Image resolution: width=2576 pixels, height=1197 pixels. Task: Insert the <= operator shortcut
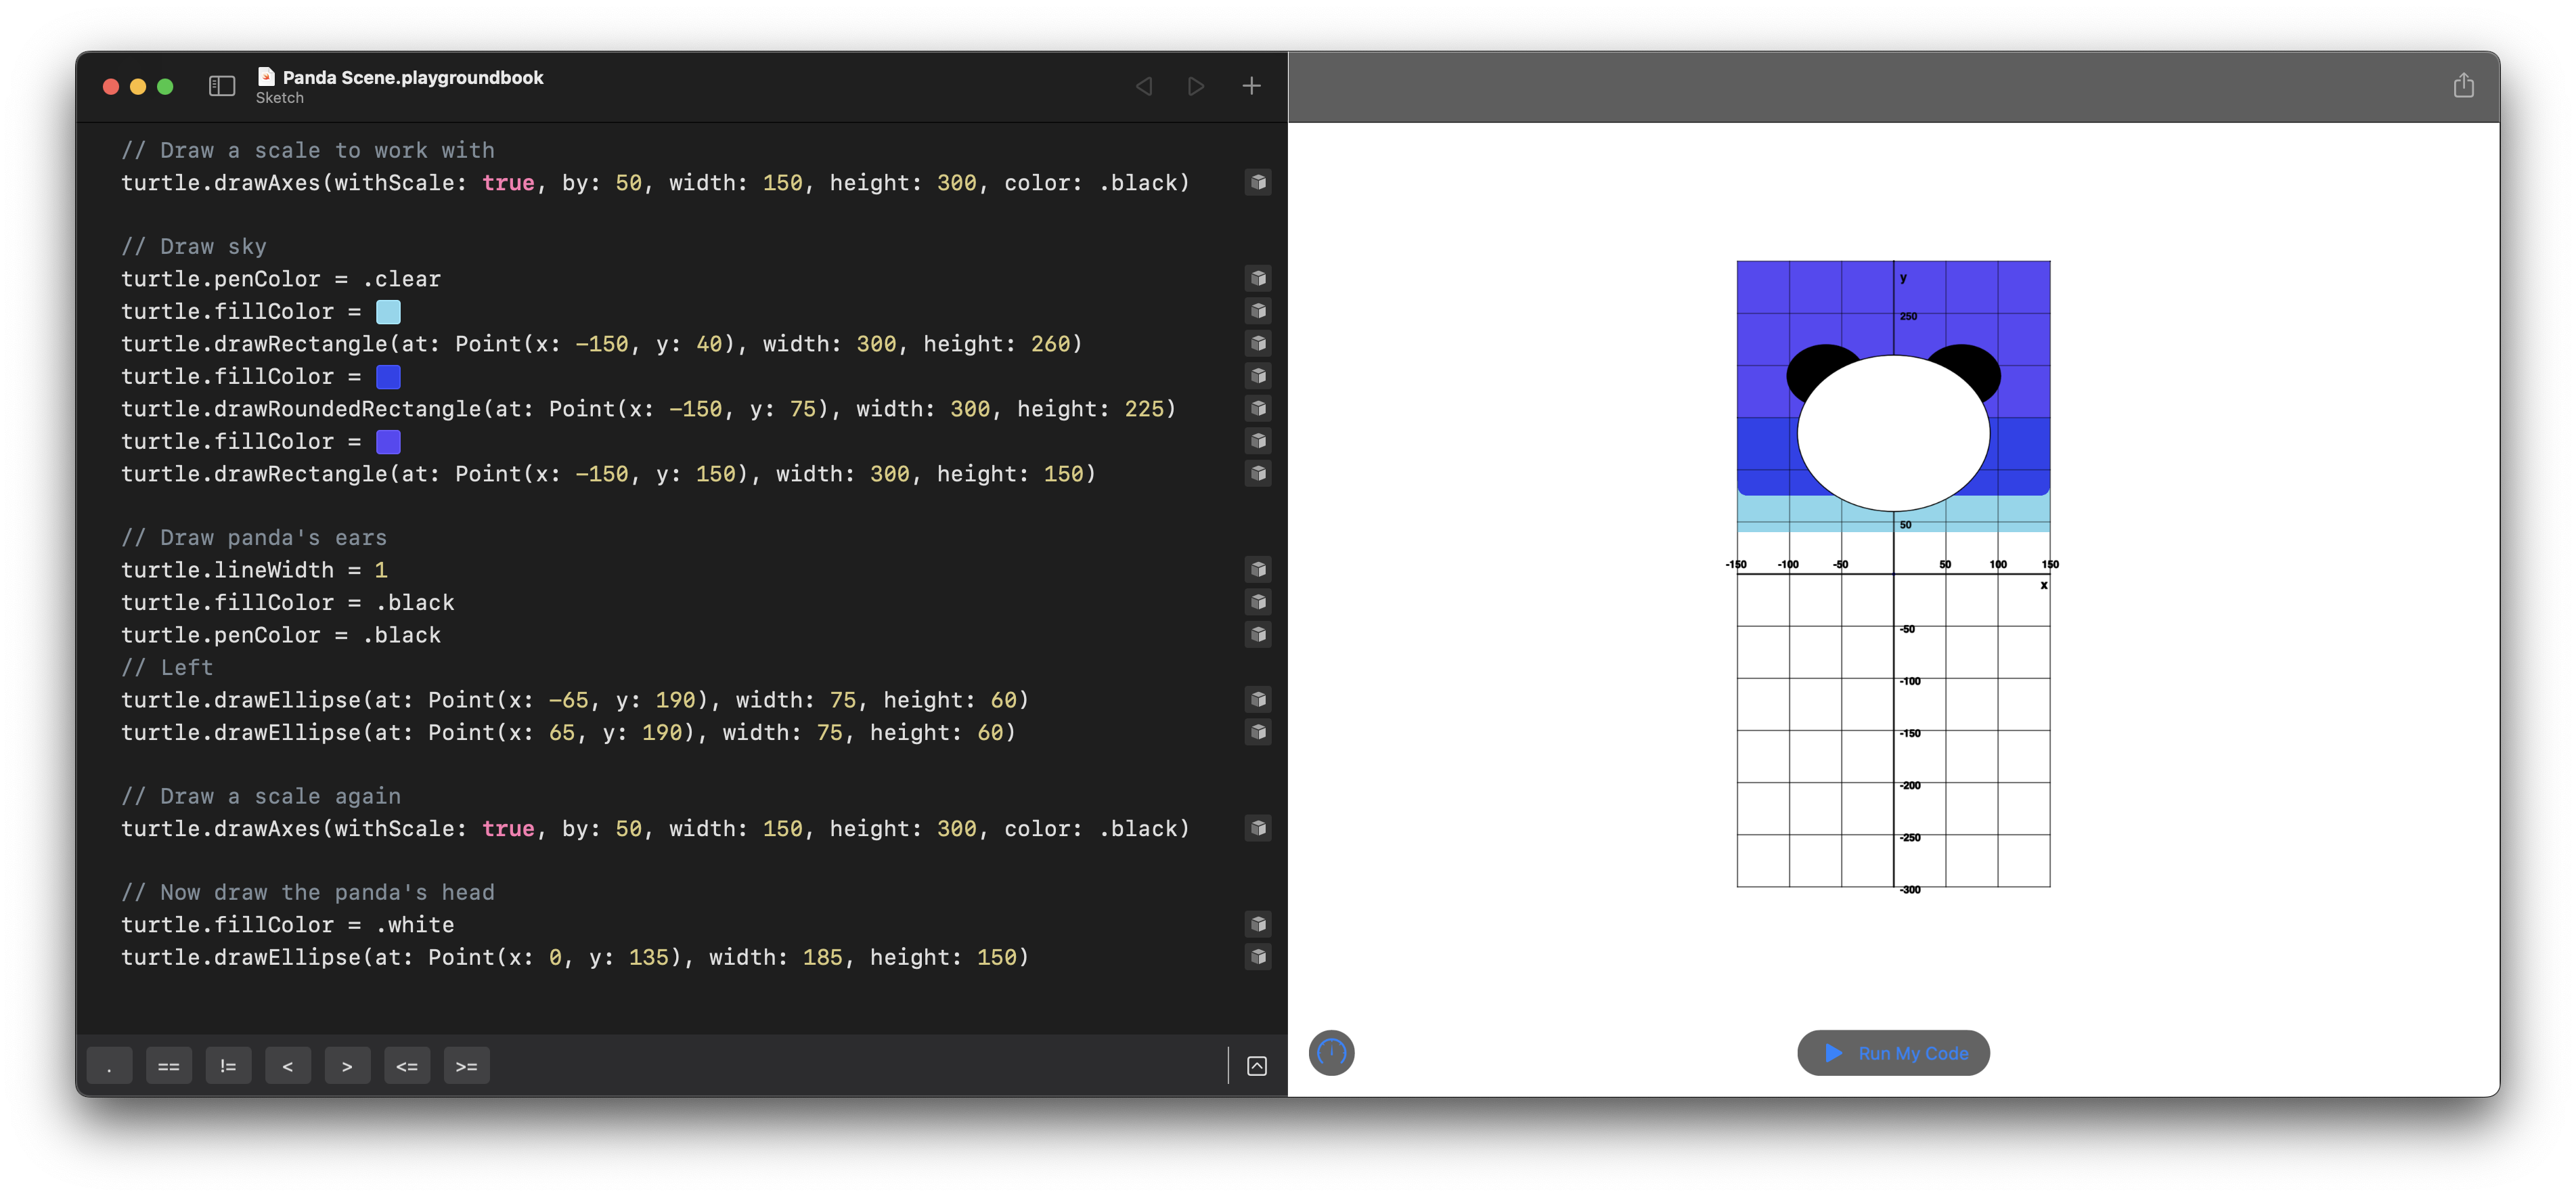407,1066
